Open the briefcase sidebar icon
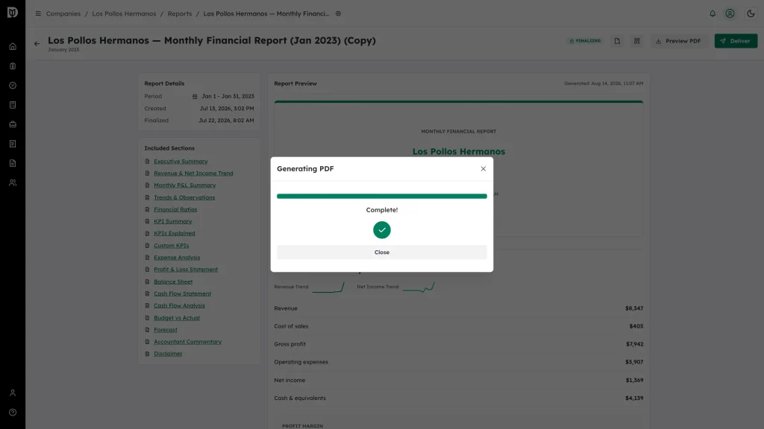 pyautogui.click(x=13, y=124)
